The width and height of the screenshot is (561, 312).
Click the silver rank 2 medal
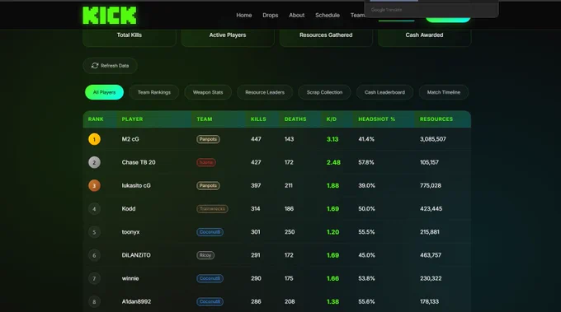pyautogui.click(x=94, y=162)
